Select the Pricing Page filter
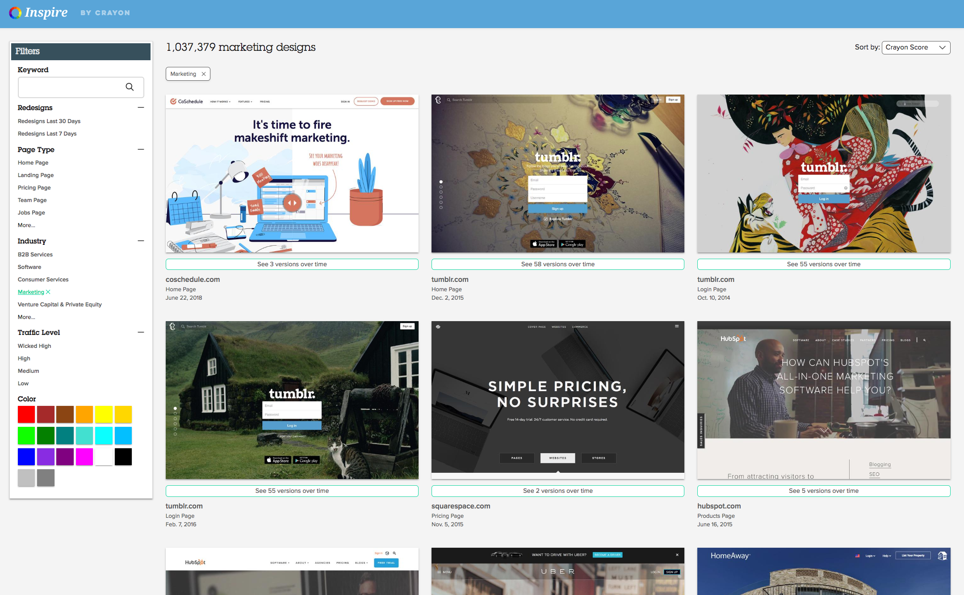Screen dimensions: 964x595 click(x=34, y=188)
